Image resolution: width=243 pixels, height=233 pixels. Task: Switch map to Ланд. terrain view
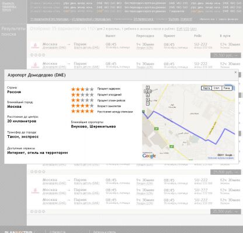pyautogui.click(x=227, y=88)
